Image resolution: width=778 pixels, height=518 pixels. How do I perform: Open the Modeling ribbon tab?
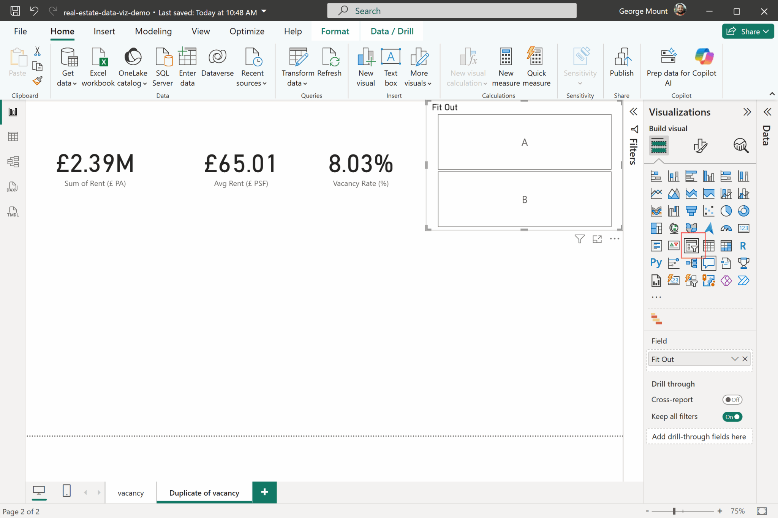click(x=153, y=31)
